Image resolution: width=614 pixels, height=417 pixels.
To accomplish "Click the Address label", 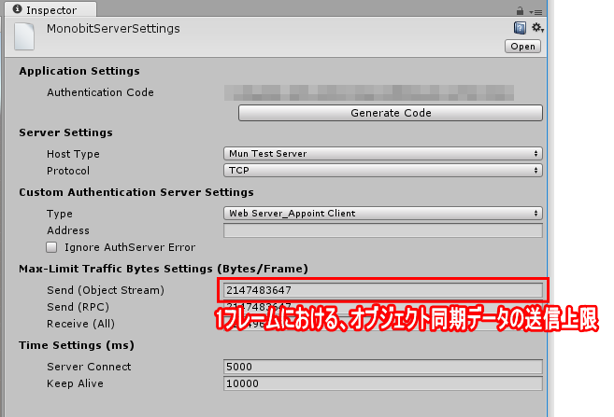I will point(68,230).
